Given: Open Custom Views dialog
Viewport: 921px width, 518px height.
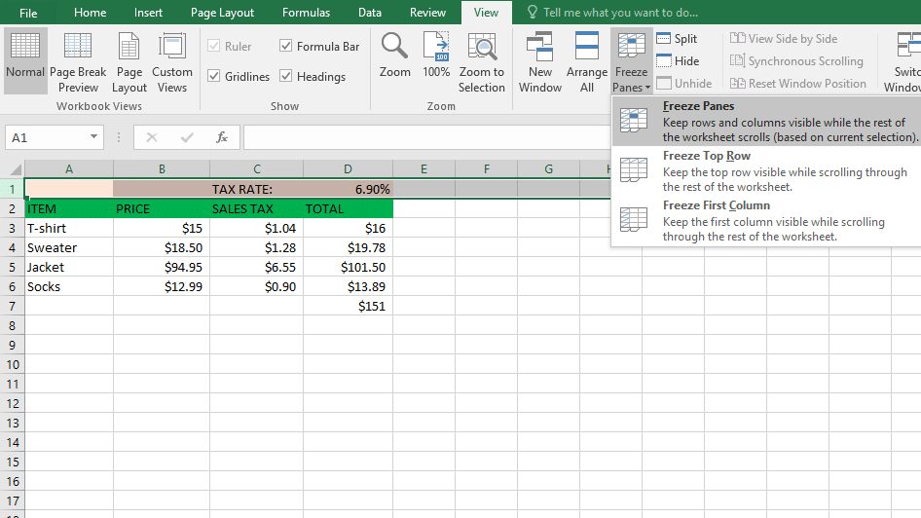Looking at the screenshot, I should point(172,60).
